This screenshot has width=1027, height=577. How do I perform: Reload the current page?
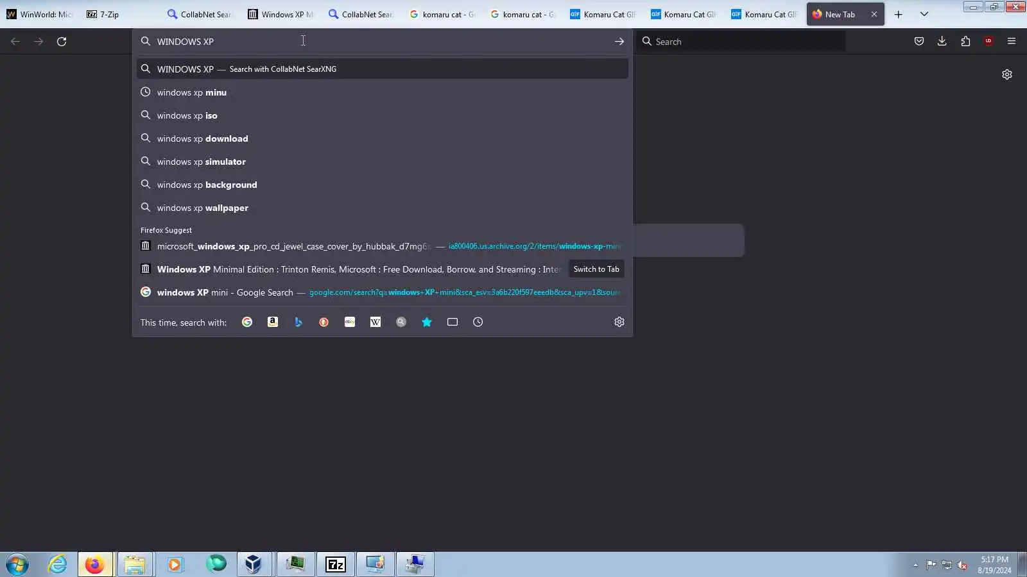[x=62, y=42]
